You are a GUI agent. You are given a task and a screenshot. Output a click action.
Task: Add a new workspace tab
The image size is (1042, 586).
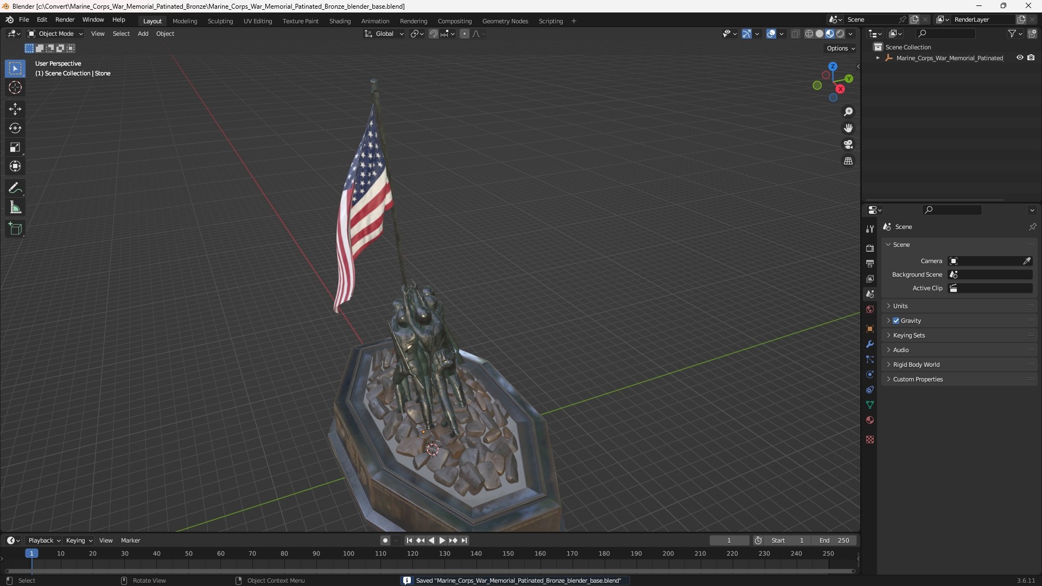click(574, 21)
